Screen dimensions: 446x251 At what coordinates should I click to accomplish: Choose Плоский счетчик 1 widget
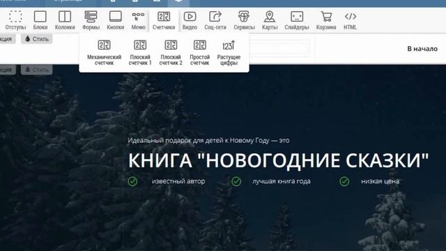coord(140,52)
